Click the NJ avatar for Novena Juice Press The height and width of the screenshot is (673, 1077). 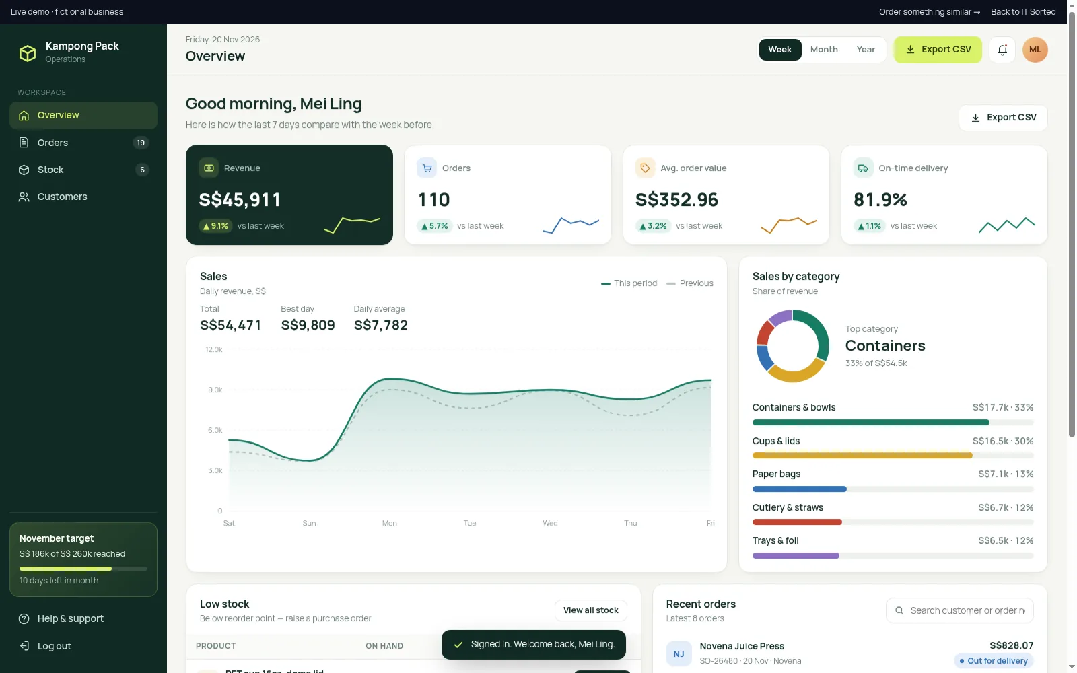[x=679, y=653]
